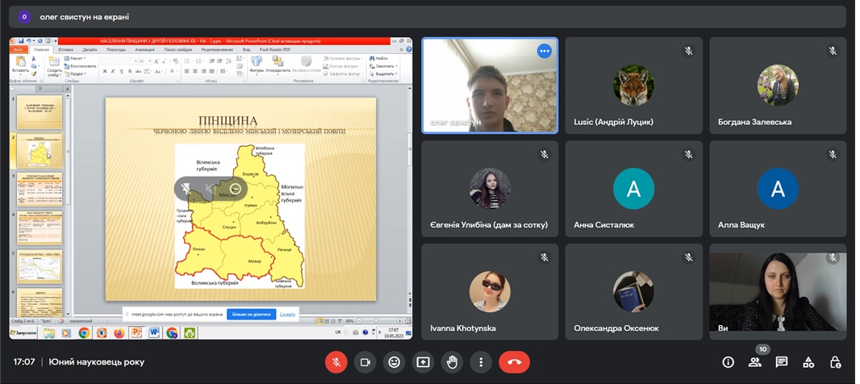Show the participants list
Screen dimensions: 860x384
[755, 362]
